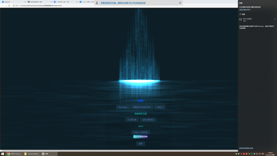Close the second Chrome tab
This screenshot has width=277, height=156.
coord(51,2)
